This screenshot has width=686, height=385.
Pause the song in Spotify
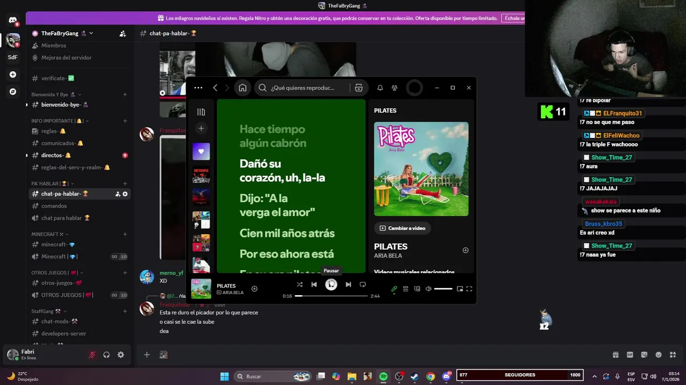(331, 284)
